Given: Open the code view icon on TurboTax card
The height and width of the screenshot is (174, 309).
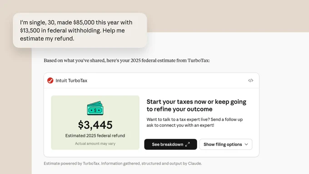Looking at the screenshot, I should tap(251, 80).
